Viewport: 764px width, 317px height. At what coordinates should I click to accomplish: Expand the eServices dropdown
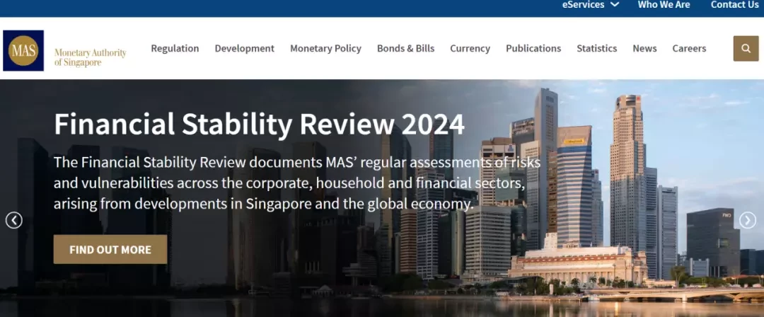click(591, 5)
